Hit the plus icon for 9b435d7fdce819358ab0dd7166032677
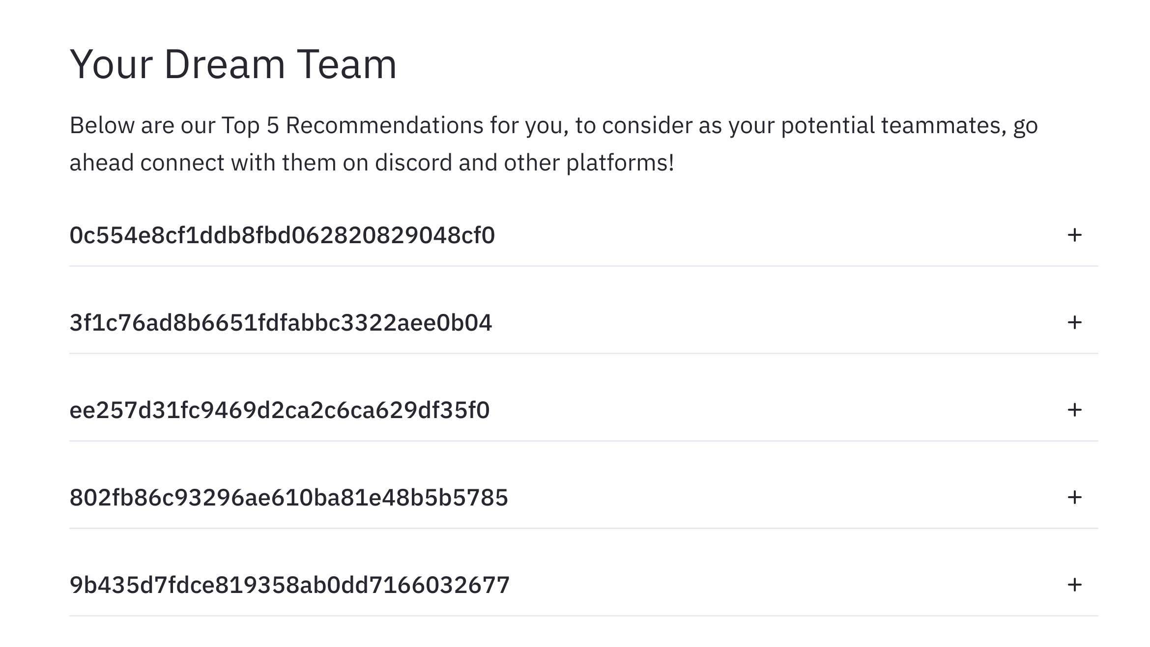 1074,585
